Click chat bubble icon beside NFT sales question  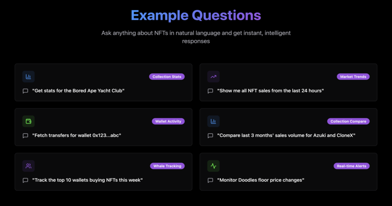point(210,91)
